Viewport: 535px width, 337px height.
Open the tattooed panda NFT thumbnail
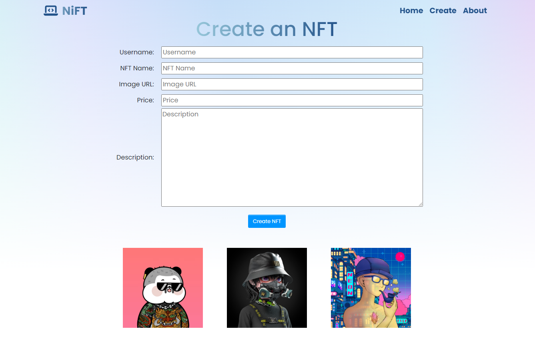(163, 287)
